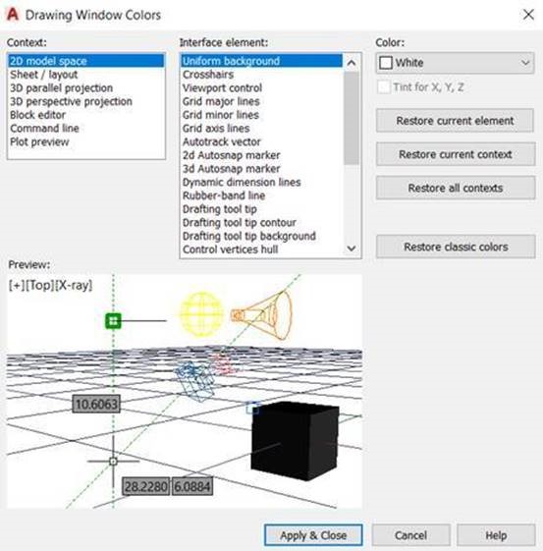543x551 pixels.
Task: Select Autotrack vector element
Action: (x=261, y=141)
